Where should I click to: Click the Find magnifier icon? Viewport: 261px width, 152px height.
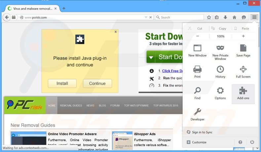(x=197, y=91)
